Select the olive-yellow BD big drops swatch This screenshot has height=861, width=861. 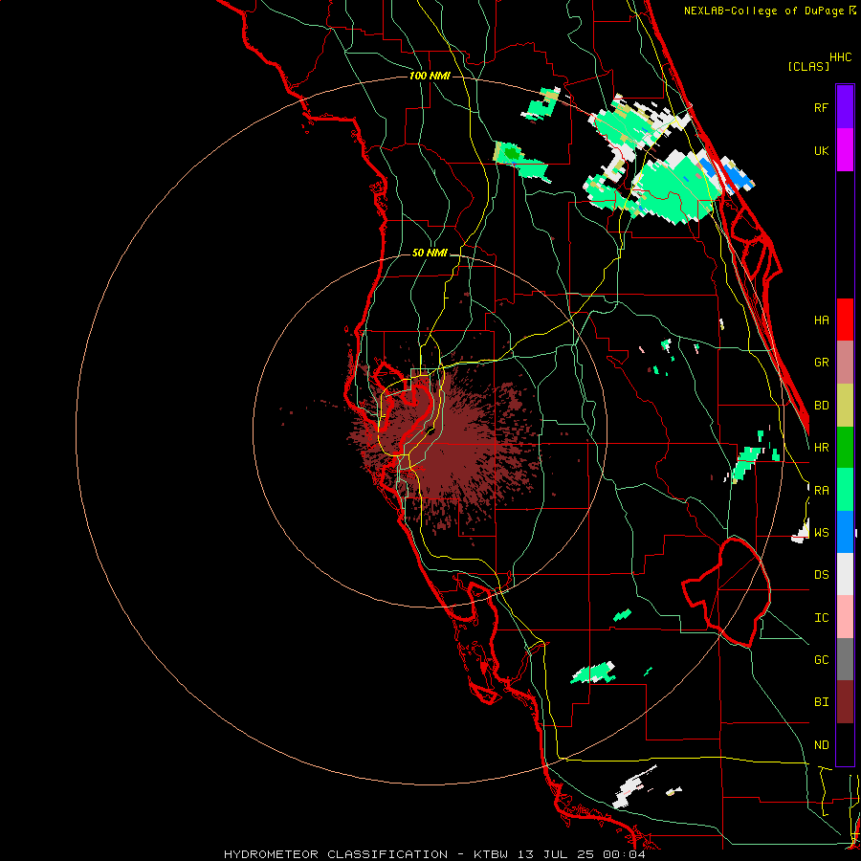coord(845,406)
